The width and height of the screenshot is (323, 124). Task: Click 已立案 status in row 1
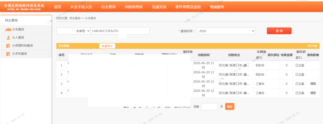(300, 65)
